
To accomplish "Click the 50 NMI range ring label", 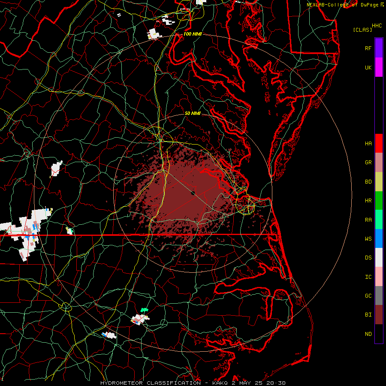I will tap(193, 114).
